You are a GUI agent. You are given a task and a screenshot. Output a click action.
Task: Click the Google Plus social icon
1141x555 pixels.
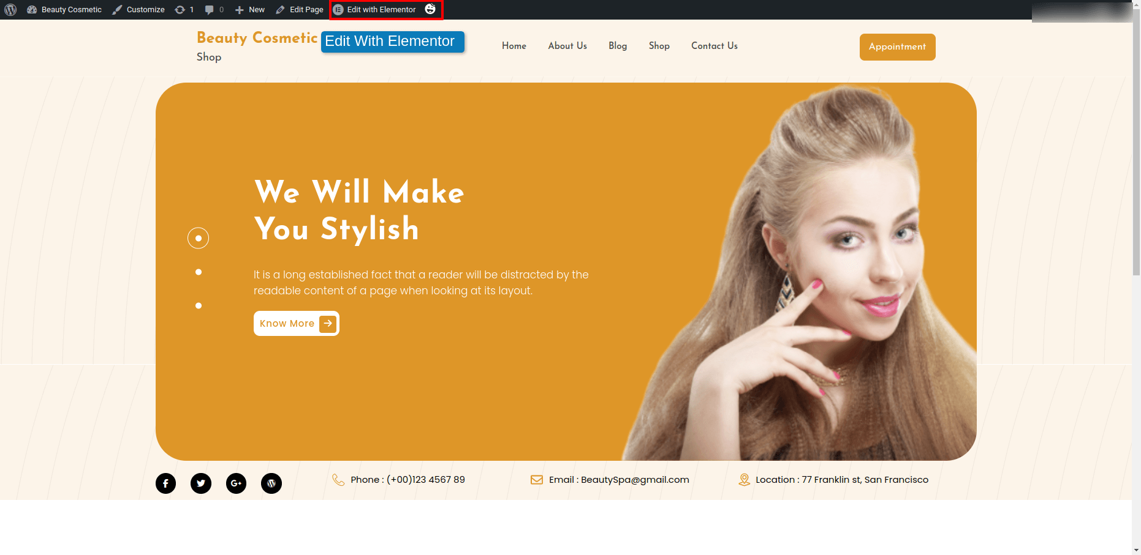236,483
